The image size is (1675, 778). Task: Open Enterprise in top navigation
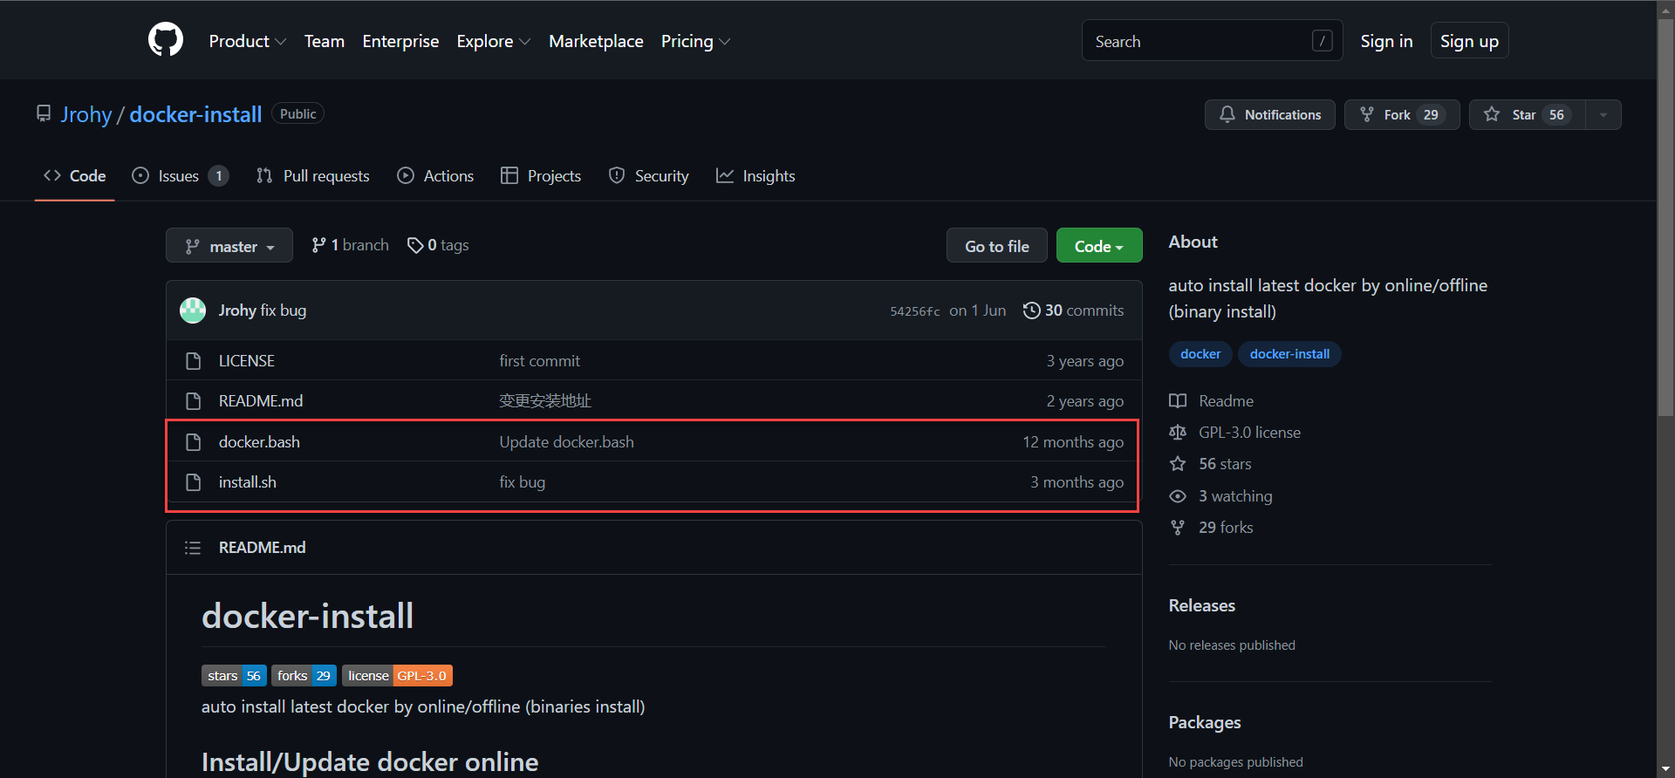coord(400,41)
